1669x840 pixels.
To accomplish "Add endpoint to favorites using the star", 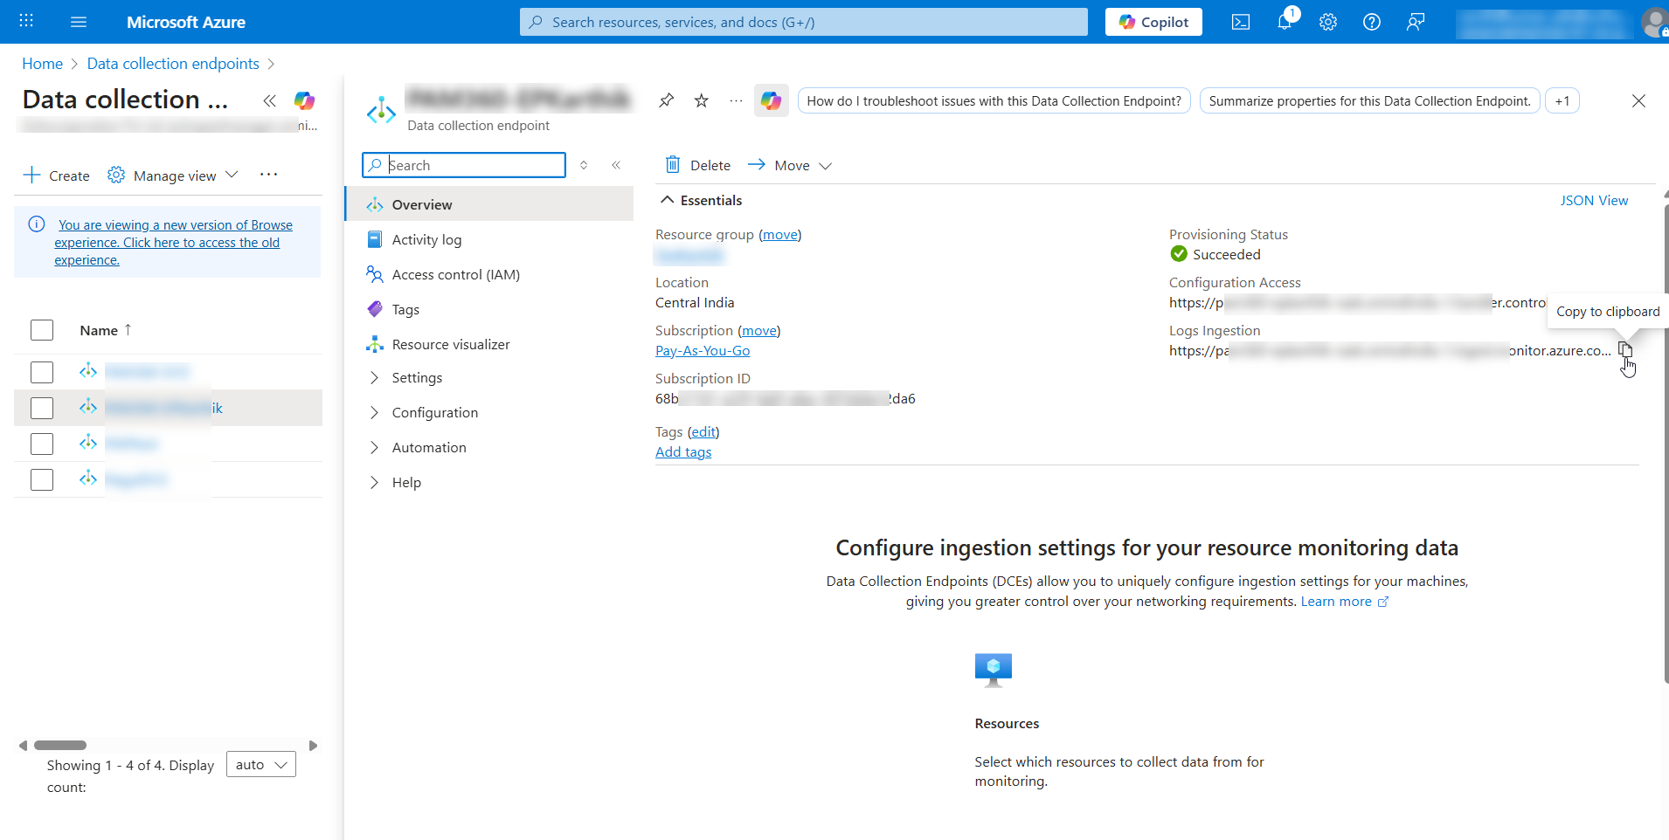I will [x=701, y=100].
